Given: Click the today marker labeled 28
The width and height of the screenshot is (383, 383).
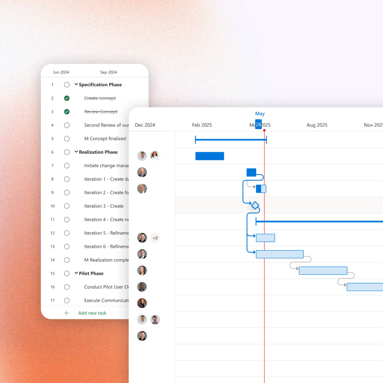Looking at the screenshot, I should (258, 124).
